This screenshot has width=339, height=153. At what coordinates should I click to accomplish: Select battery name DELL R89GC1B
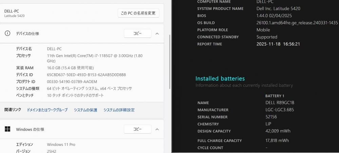280,103
